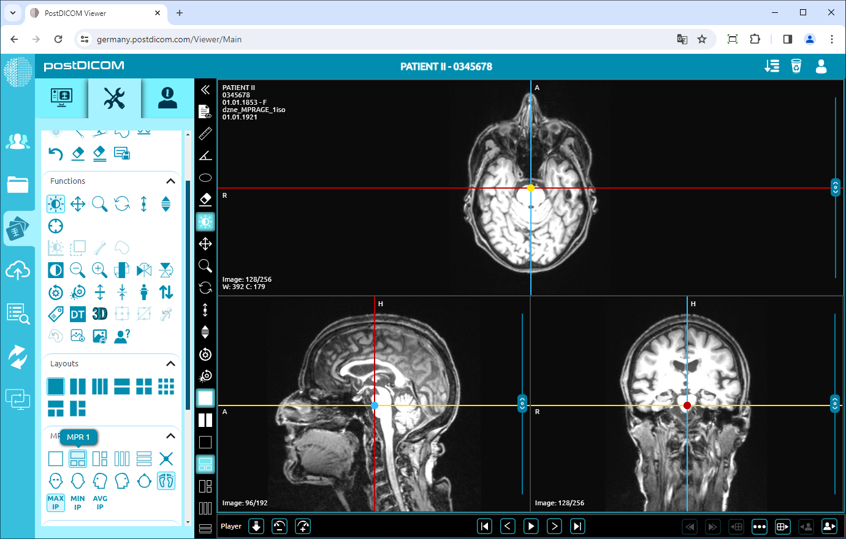Collapse the MPR section chevron
Viewport: 846px width, 539px height.
click(x=170, y=436)
